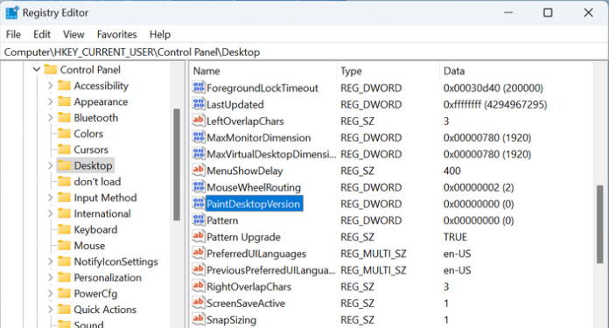The height and width of the screenshot is (328, 609).
Task: Expand the NotifyIconSettings key
Action: 50,262
